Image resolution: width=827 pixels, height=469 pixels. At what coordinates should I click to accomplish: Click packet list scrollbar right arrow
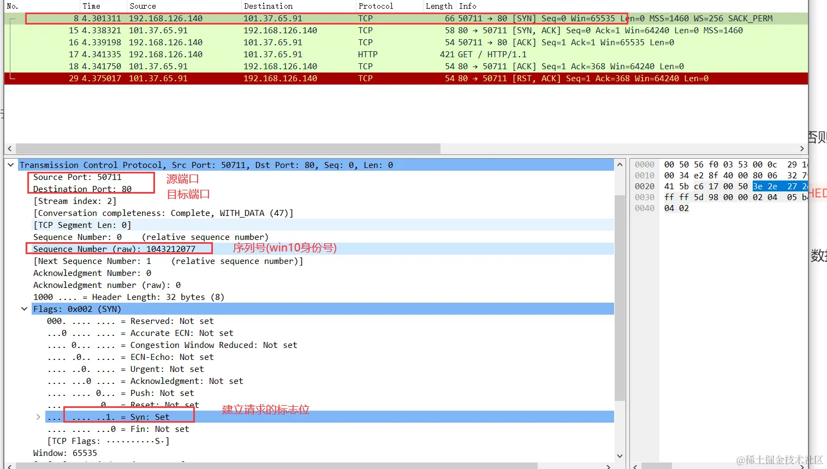click(802, 148)
